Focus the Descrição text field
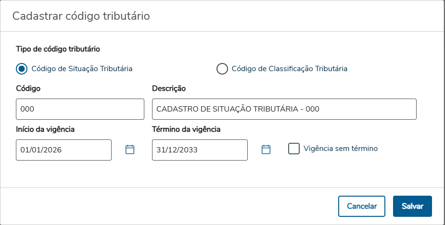445x225 pixels. point(284,109)
